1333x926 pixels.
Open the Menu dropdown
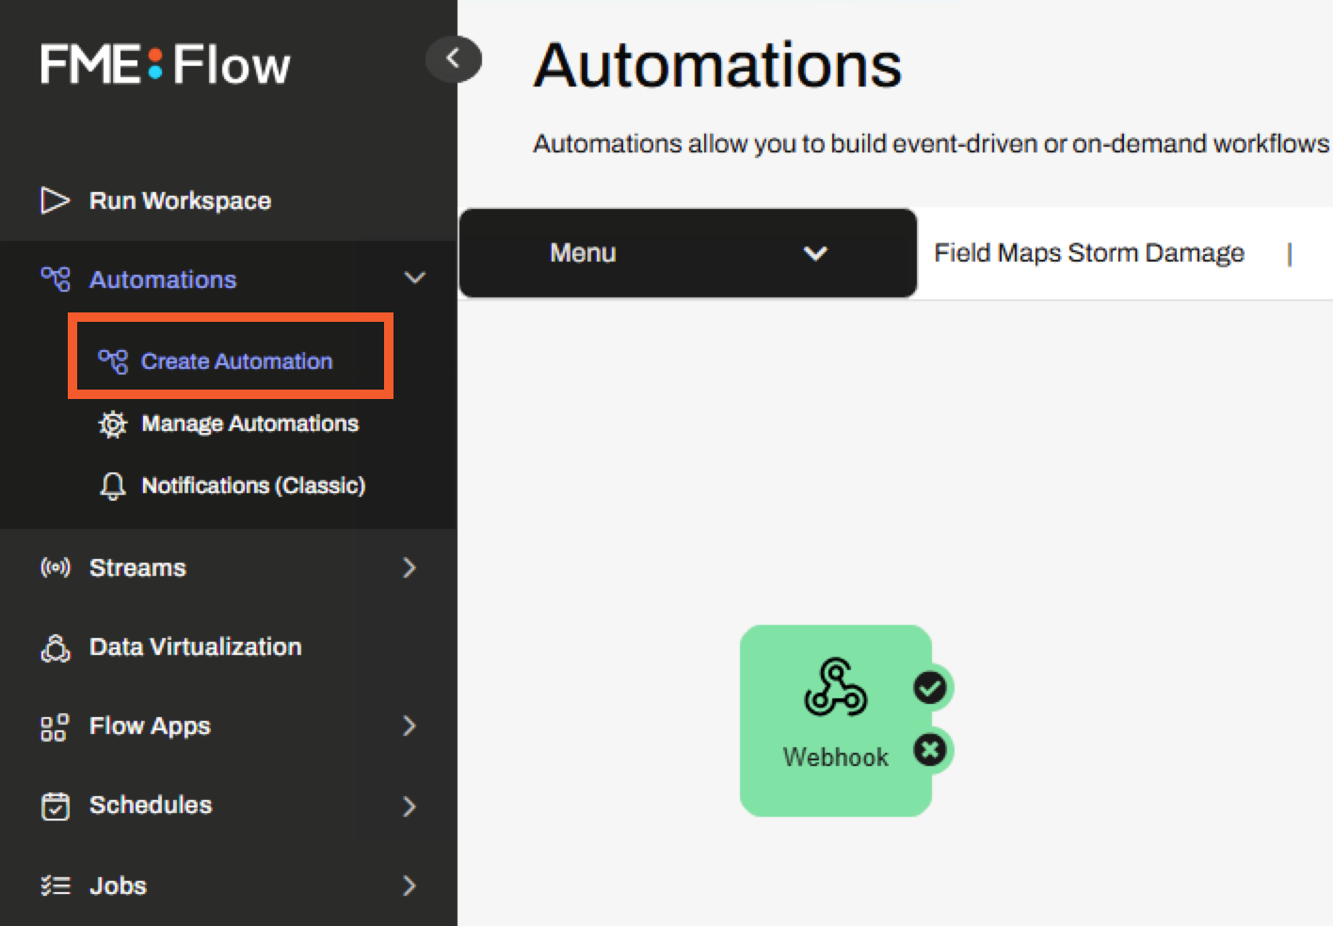point(686,253)
